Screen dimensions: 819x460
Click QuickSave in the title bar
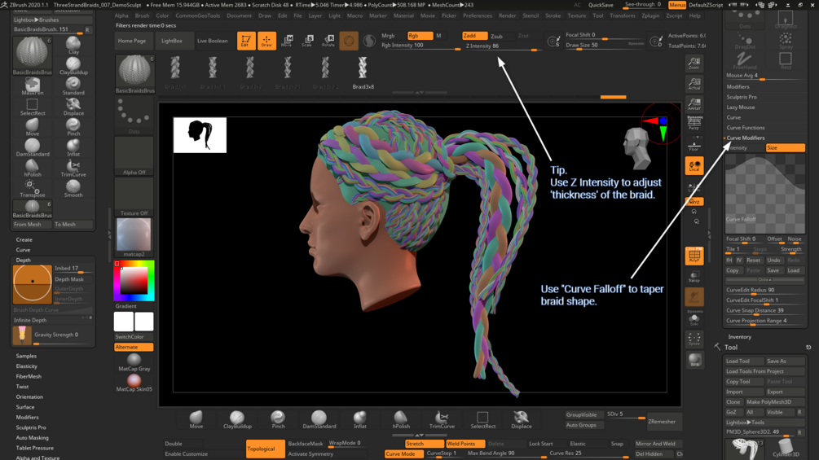[601, 5]
